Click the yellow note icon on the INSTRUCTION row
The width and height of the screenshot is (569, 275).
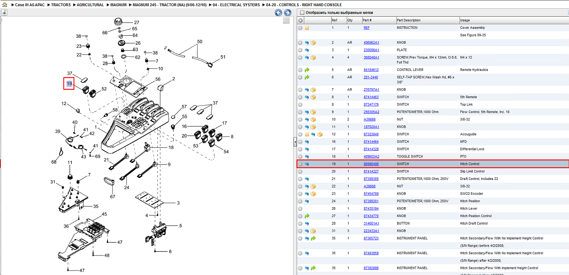307,28
